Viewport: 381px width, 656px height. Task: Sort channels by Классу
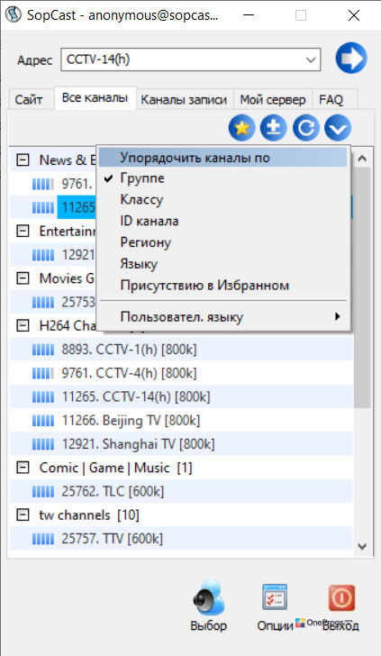coord(222,199)
